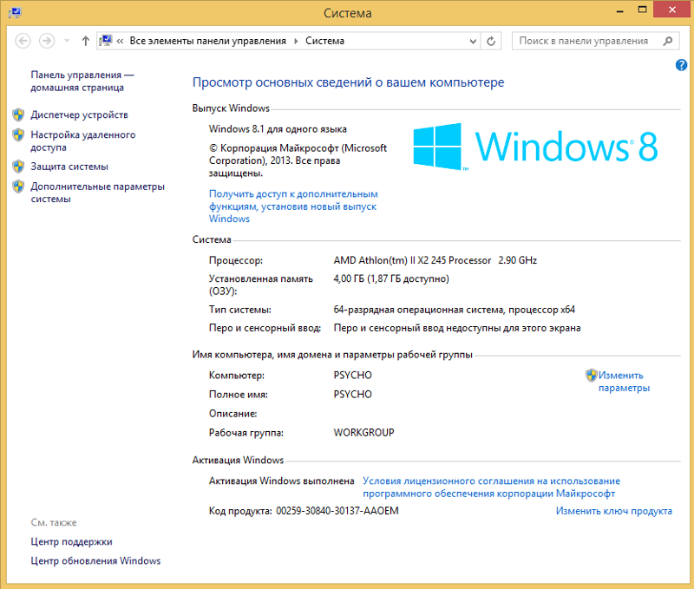Image resolution: width=694 pixels, height=589 pixels.
Task: Minimize the Система window
Action: (x=619, y=10)
